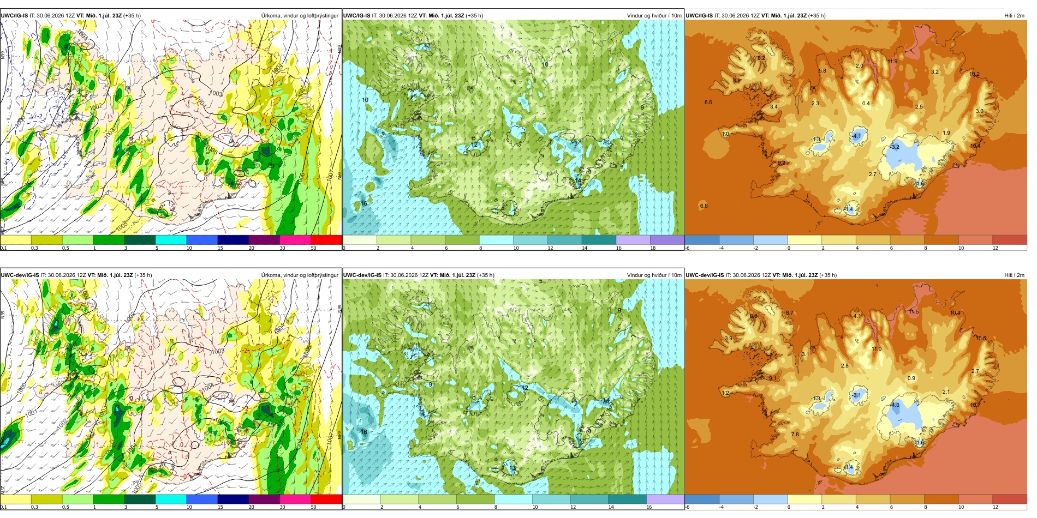Click UWC/IG-IS title 'Hiti í 2m'
Image resolution: width=1037 pixels, height=518 pixels.
click(x=1014, y=15)
